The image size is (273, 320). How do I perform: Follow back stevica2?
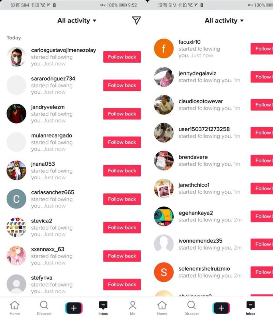tap(122, 228)
